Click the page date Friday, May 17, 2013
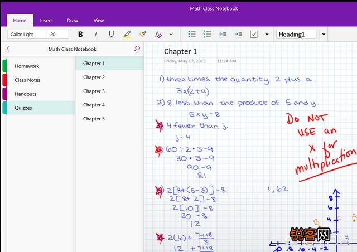 (x=185, y=61)
